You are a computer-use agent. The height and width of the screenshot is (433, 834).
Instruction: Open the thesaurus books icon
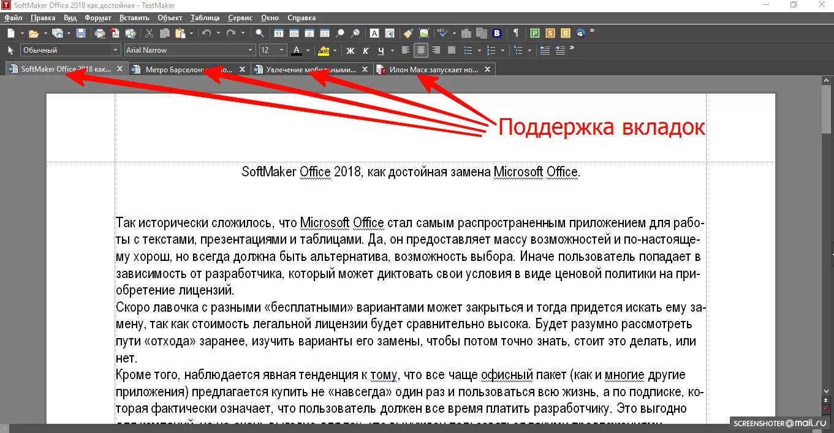[x=466, y=33]
